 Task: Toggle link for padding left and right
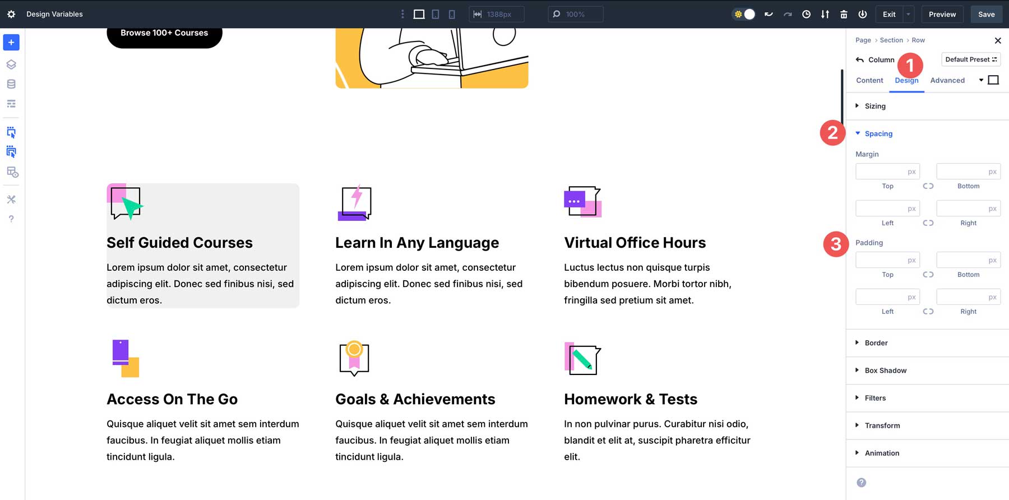click(928, 312)
